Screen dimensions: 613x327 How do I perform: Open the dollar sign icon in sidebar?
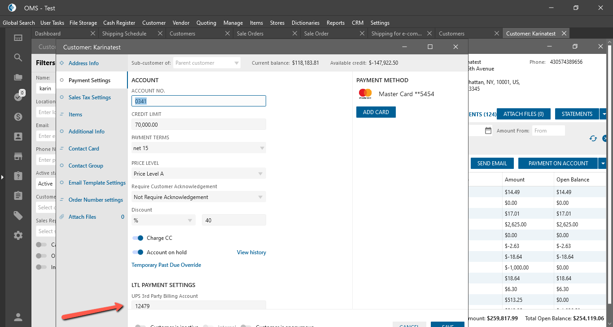click(x=18, y=117)
